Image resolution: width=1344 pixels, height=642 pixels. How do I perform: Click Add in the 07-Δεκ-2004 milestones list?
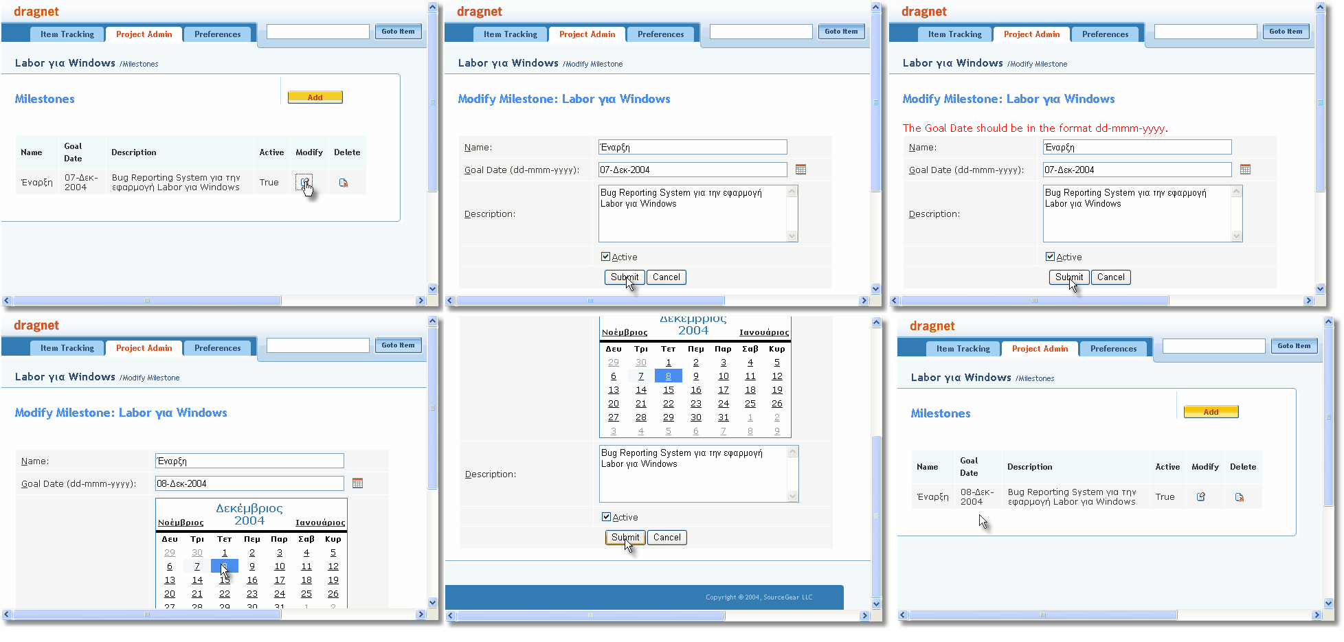[x=315, y=98]
